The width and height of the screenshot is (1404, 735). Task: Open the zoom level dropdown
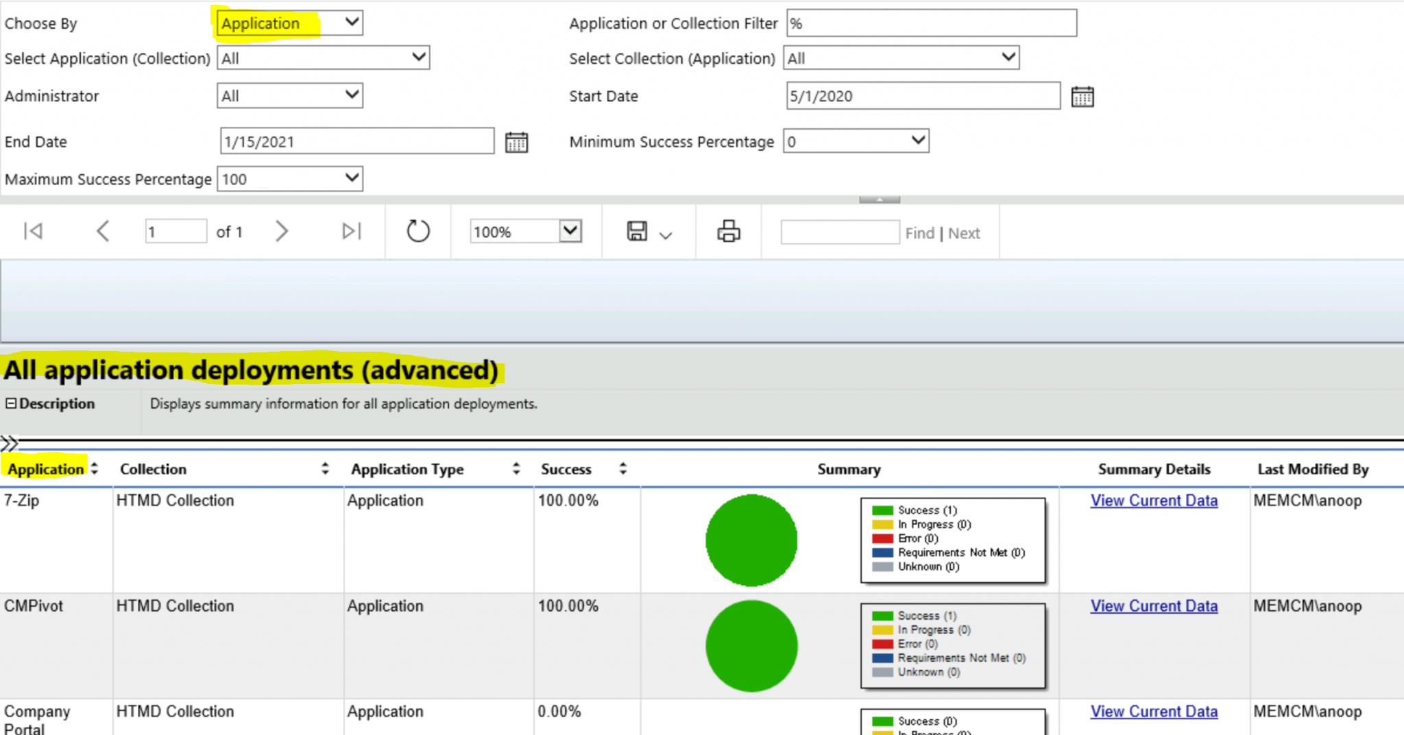point(570,232)
